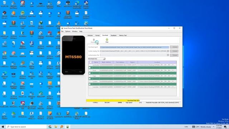The image size is (229, 129).
Task: Open File Explorer from the taskbar
Action: (x=56, y=127)
